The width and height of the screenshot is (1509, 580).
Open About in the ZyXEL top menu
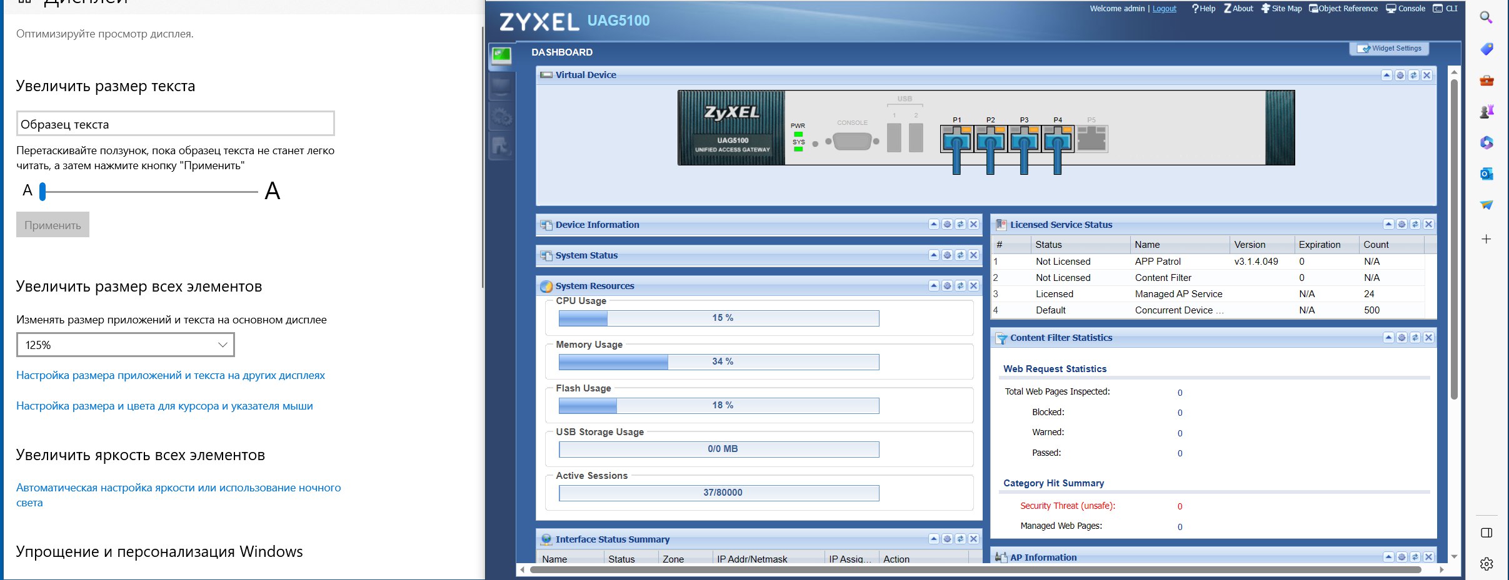point(1239,9)
